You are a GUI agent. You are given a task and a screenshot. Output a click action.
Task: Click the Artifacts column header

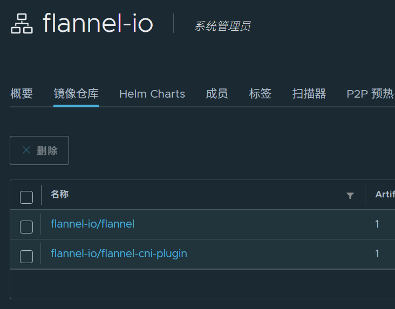(x=385, y=194)
